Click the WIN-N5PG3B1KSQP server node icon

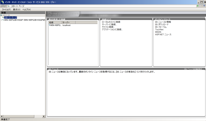[3, 20]
